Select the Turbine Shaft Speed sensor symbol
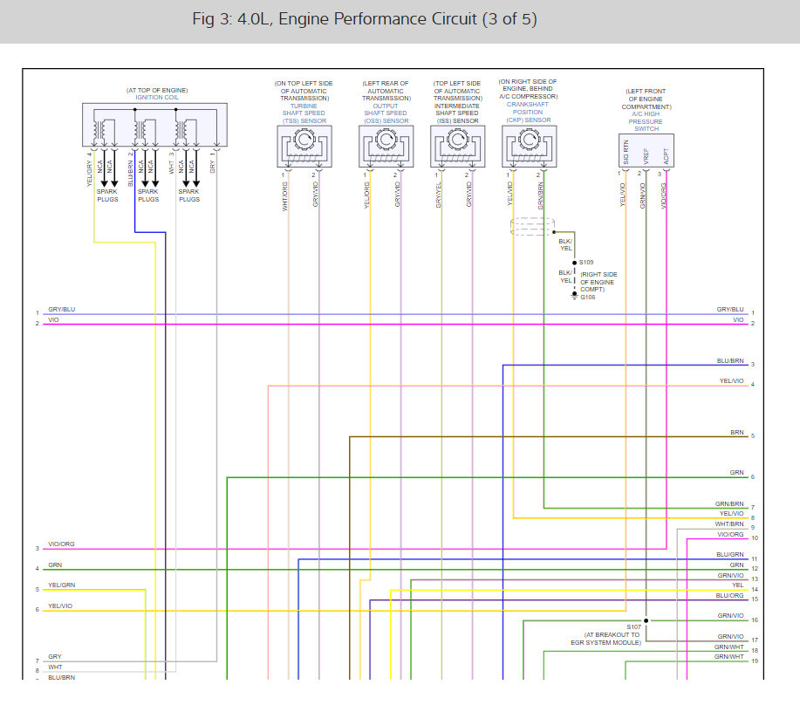This screenshot has height=705, width=800. pyautogui.click(x=304, y=147)
